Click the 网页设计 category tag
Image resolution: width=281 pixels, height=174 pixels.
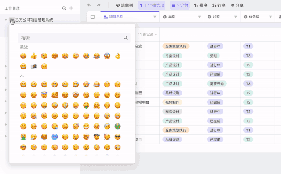[172, 112]
